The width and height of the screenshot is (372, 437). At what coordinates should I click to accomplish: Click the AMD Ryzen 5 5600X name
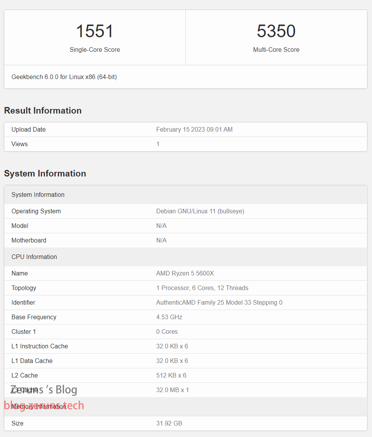185,274
